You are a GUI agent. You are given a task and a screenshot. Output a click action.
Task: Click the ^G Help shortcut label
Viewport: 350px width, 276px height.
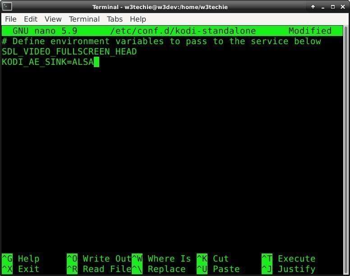(21, 258)
